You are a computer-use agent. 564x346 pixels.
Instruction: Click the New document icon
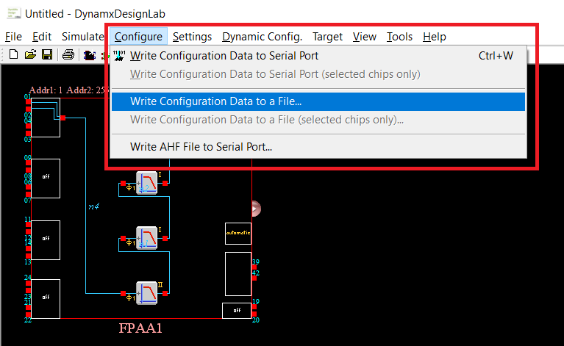tap(13, 55)
